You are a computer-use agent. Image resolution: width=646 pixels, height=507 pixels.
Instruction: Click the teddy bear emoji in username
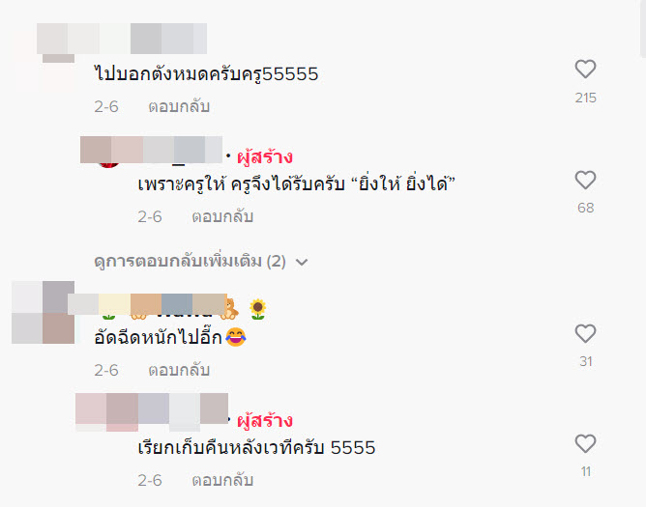[x=231, y=309]
